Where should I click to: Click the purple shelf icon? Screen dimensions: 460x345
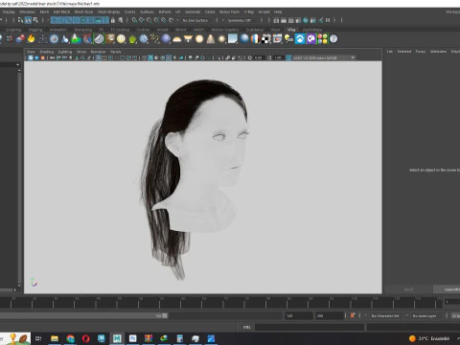(x=311, y=39)
